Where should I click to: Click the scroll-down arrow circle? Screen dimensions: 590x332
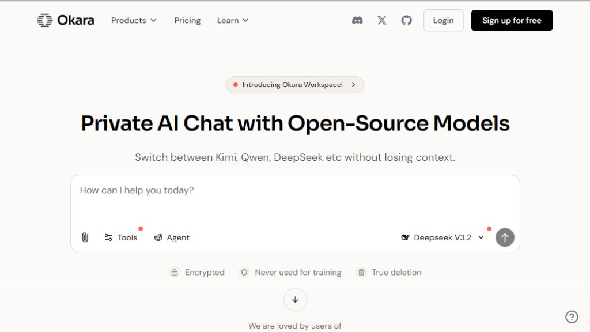click(x=295, y=300)
